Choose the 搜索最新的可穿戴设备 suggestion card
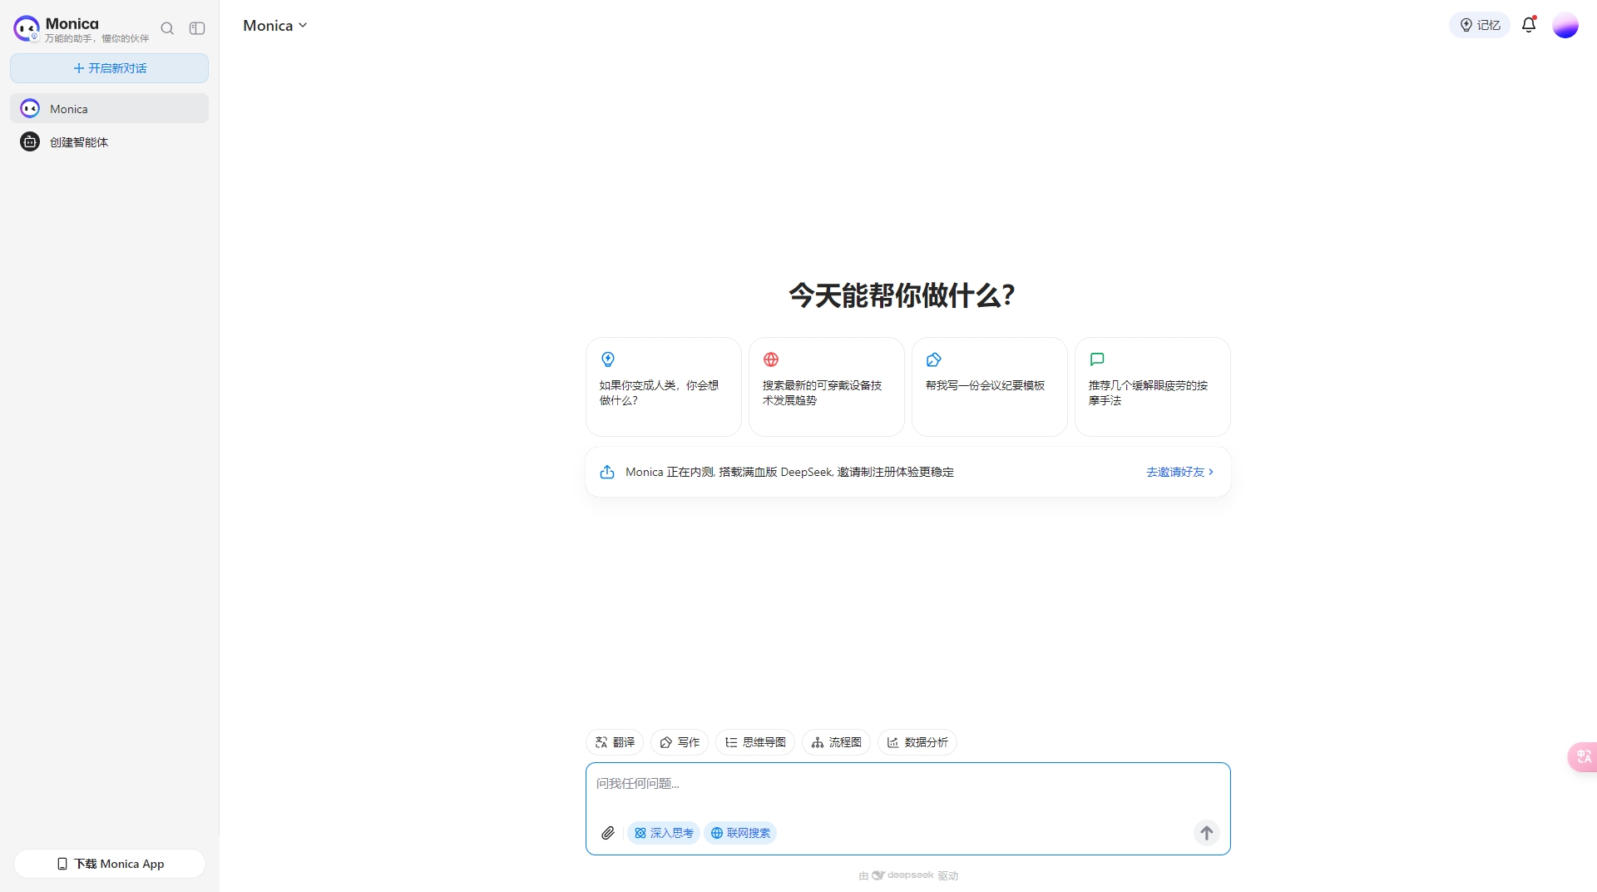 coord(827,387)
